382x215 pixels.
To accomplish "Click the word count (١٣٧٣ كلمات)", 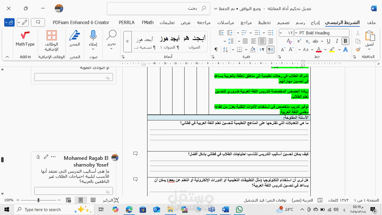I will tap(338, 200).
